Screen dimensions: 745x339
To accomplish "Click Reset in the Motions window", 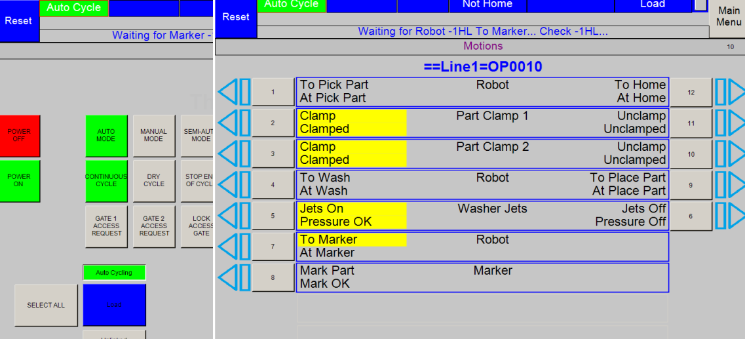I will click(236, 18).
